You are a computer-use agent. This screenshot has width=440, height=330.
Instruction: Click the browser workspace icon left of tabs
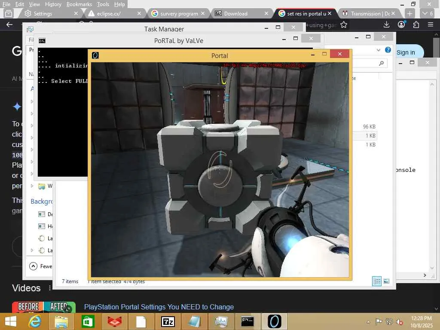point(9,13)
